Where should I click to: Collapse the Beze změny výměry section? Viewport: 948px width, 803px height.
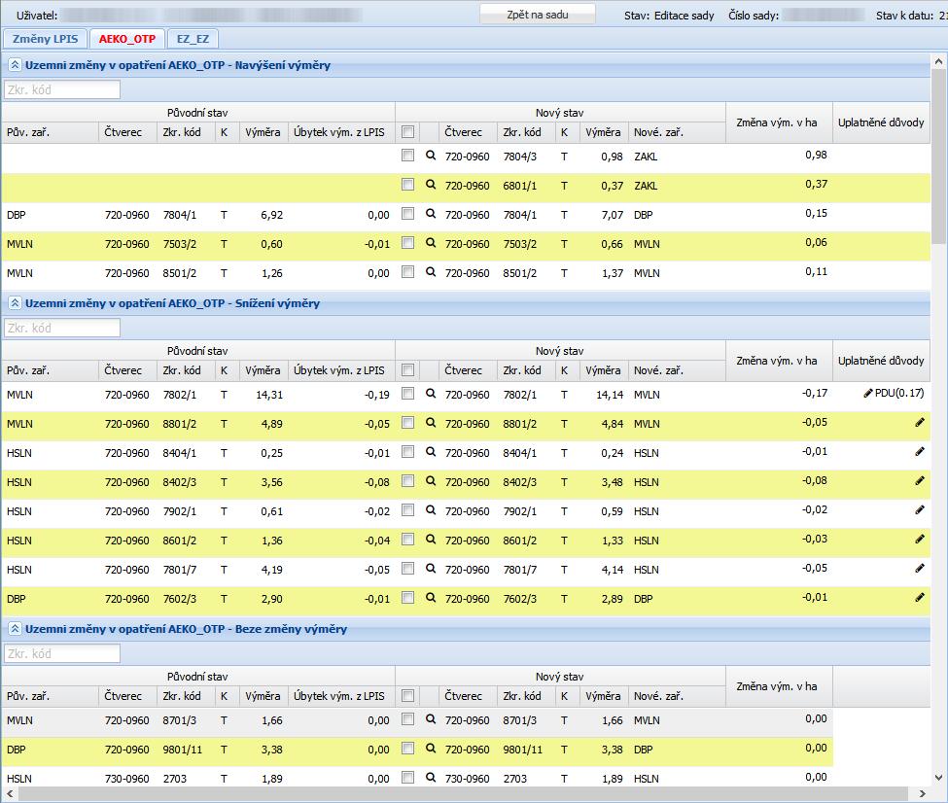pos(16,629)
